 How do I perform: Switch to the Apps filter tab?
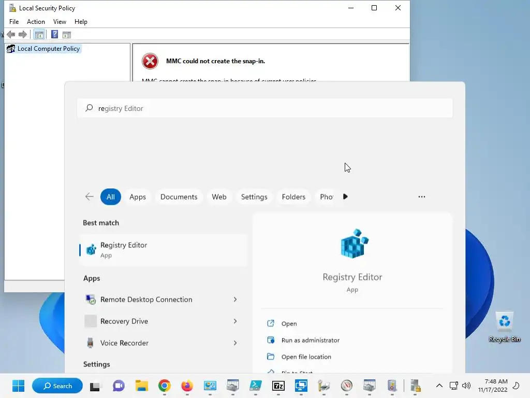(x=138, y=197)
